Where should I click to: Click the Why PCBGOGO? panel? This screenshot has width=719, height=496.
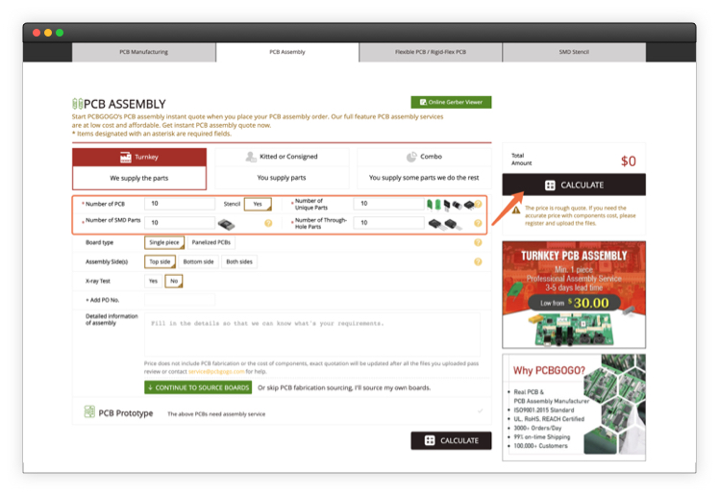tap(574, 408)
